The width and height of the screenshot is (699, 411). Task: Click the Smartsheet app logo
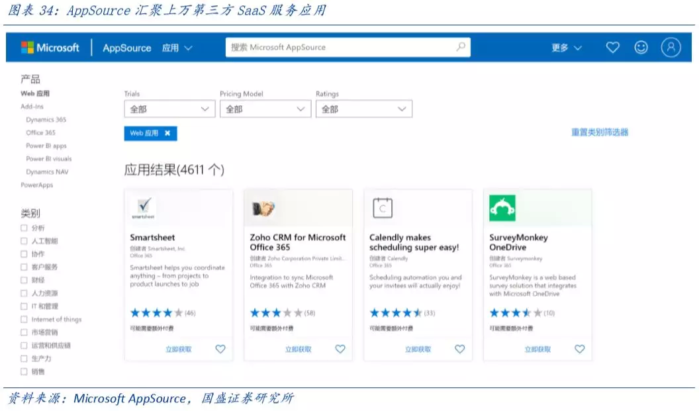click(144, 208)
